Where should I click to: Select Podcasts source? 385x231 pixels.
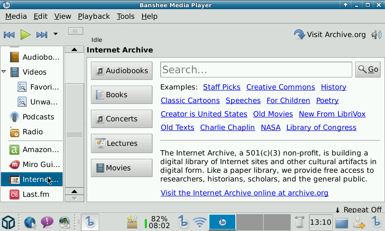click(x=32, y=117)
